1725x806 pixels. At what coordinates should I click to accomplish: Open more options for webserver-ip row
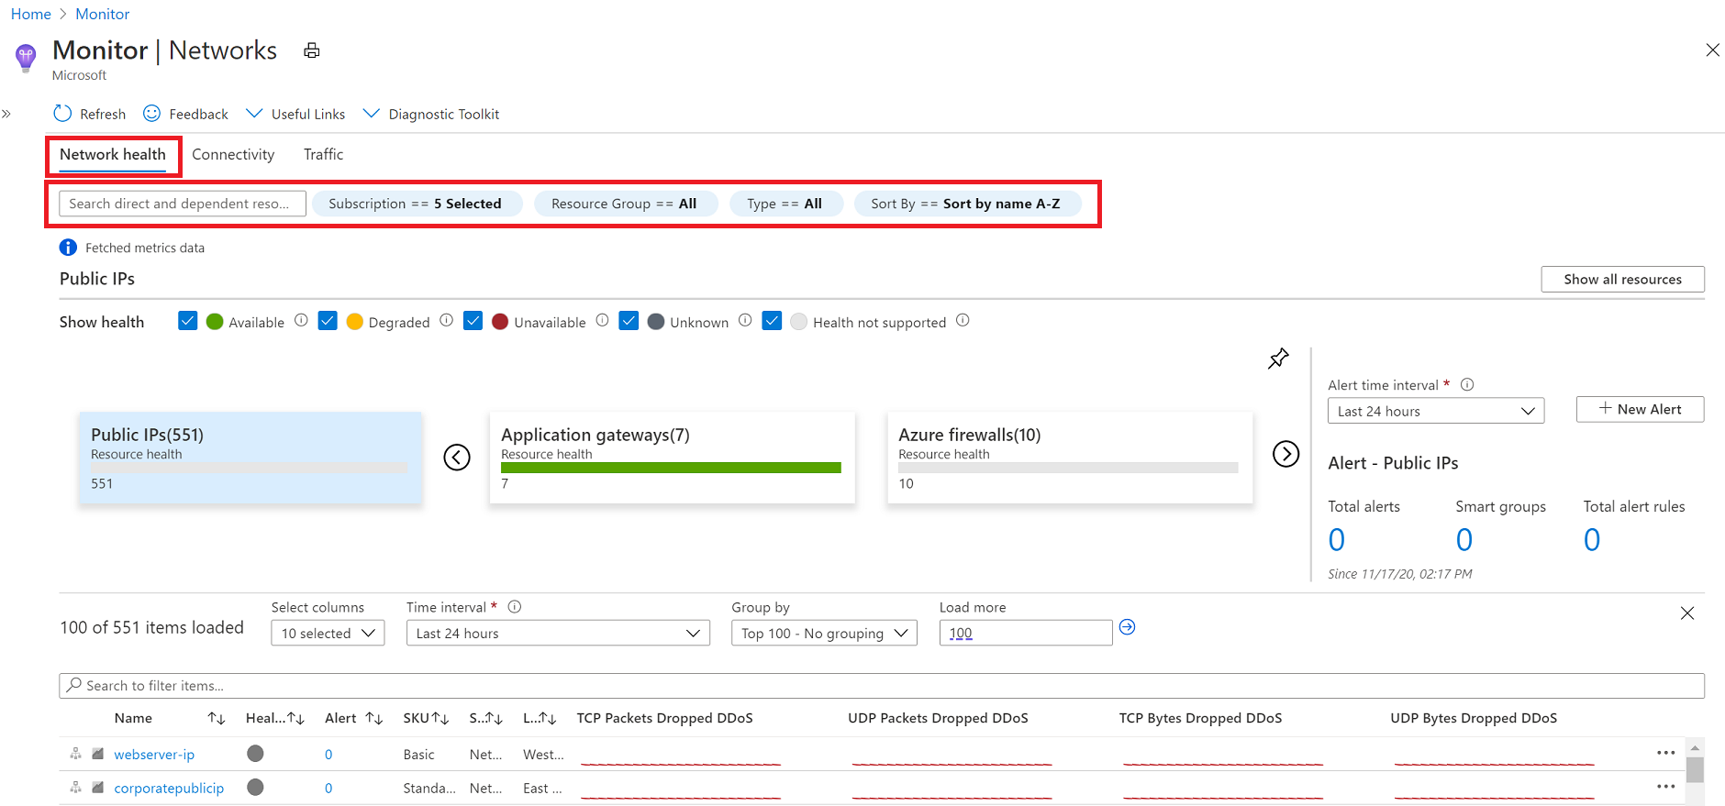(1666, 753)
